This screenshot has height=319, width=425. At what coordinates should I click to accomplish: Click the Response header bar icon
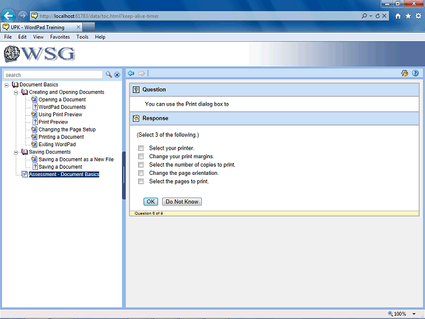(x=136, y=118)
